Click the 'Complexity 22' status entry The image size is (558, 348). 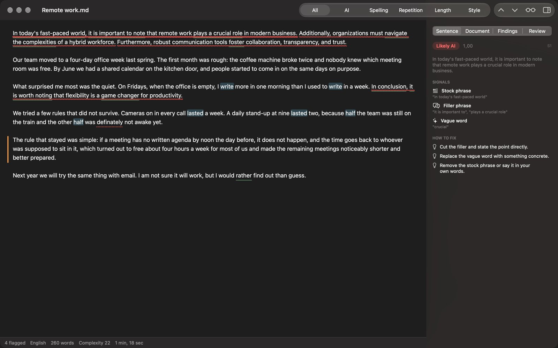pyautogui.click(x=95, y=343)
